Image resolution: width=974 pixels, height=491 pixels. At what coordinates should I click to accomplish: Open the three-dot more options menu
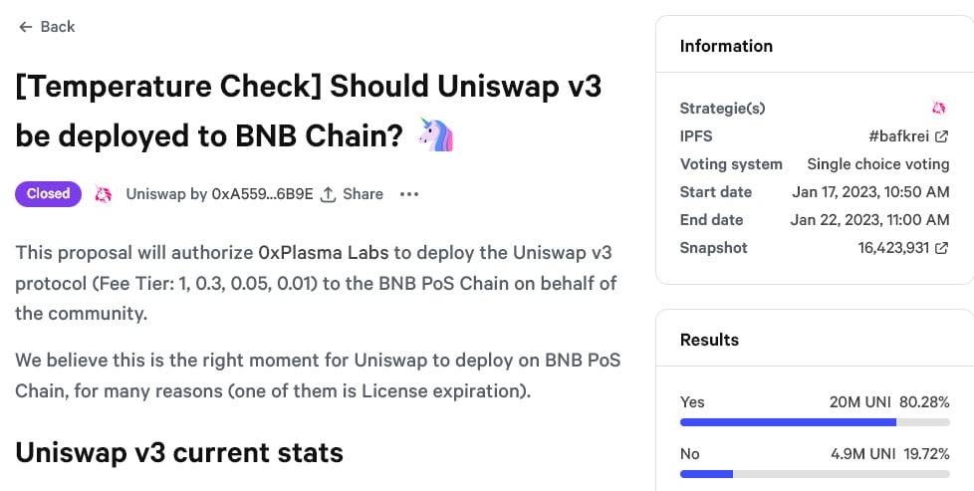[408, 194]
